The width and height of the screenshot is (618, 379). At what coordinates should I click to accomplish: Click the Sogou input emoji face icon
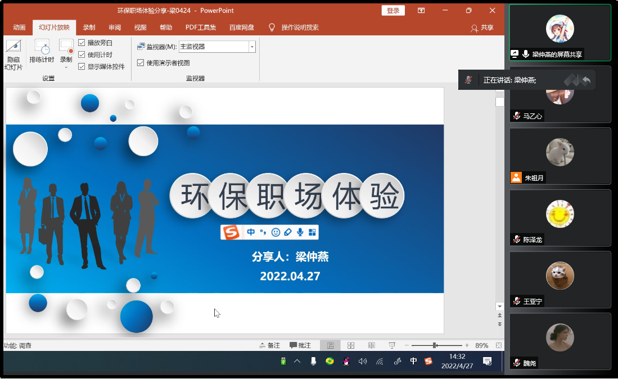(276, 232)
